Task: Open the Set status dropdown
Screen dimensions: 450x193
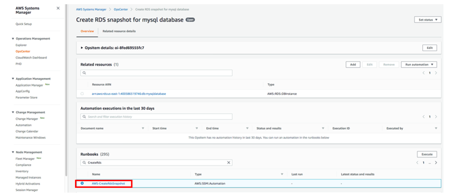Action: pos(427,20)
